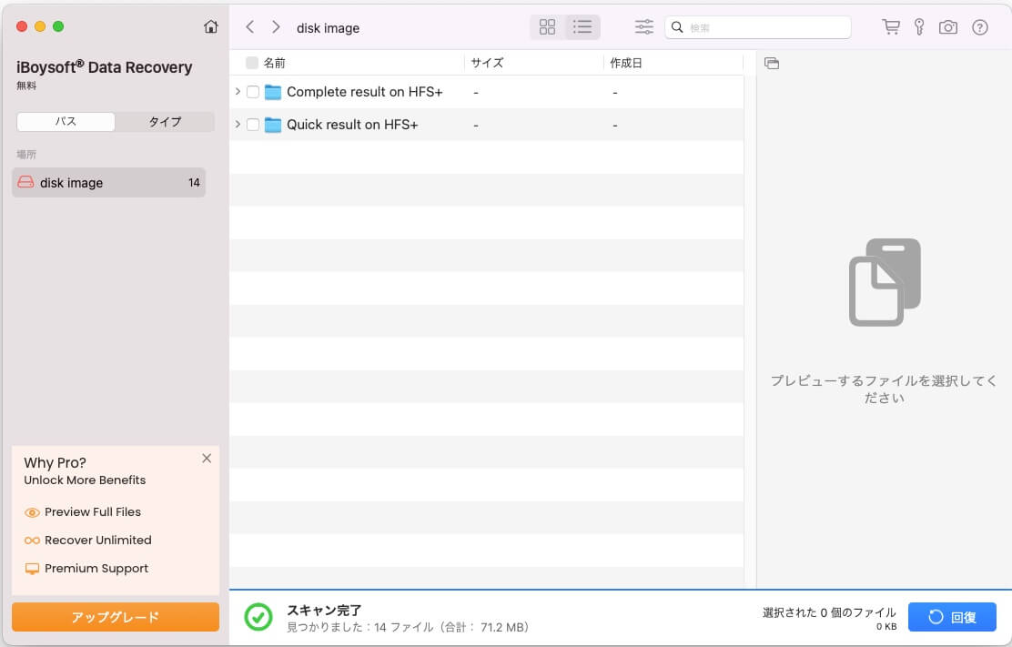This screenshot has width=1012, height=647.
Task: Click the home icon in sidebar
Action: (x=211, y=27)
